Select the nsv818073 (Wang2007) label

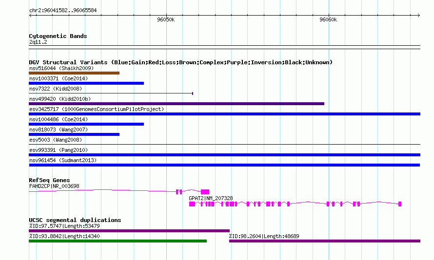(x=59, y=130)
